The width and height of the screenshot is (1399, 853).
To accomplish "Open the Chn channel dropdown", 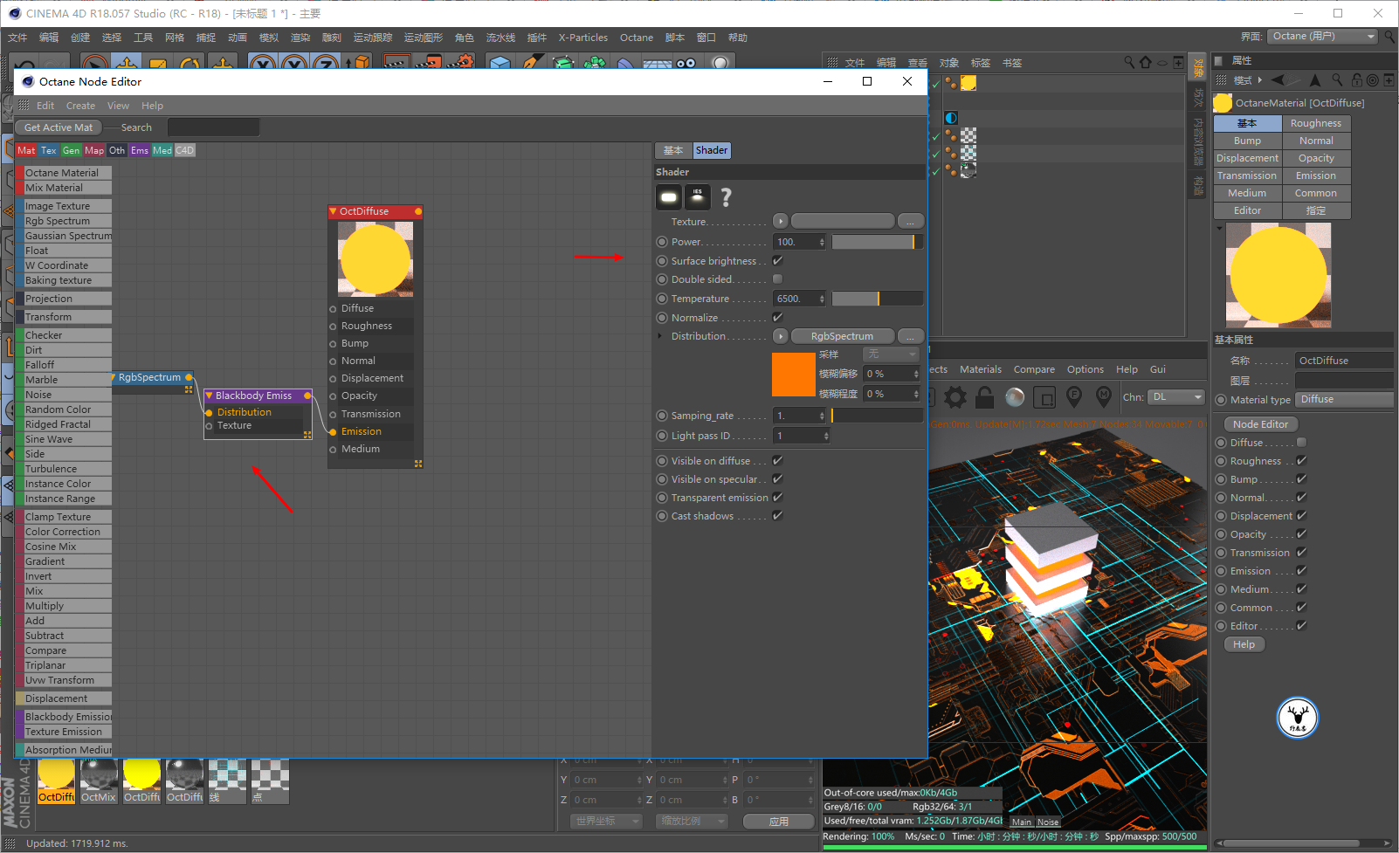I will [x=1175, y=397].
